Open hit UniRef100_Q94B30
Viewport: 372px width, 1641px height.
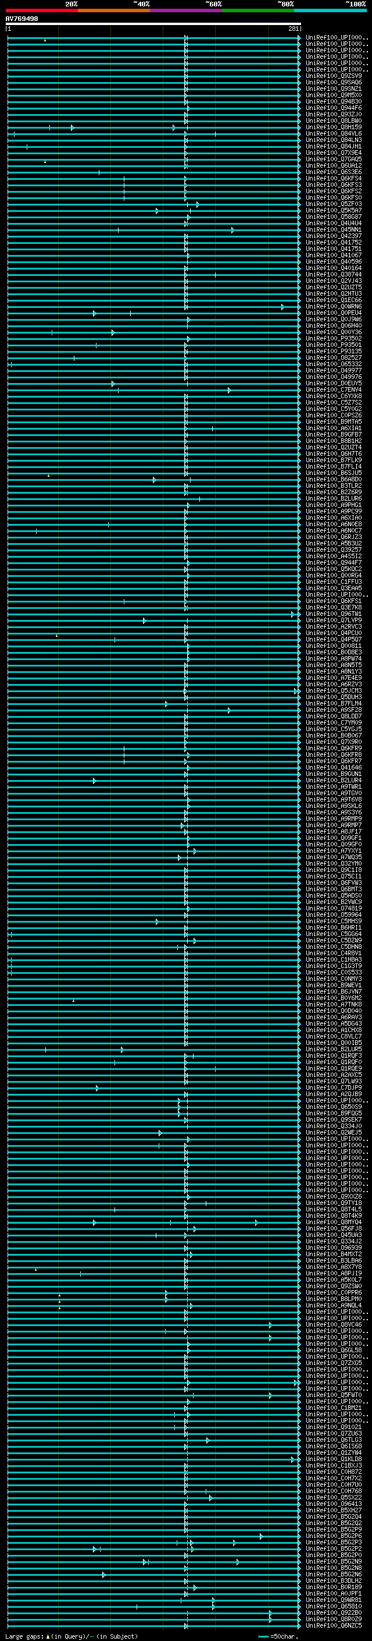tap(334, 102)
